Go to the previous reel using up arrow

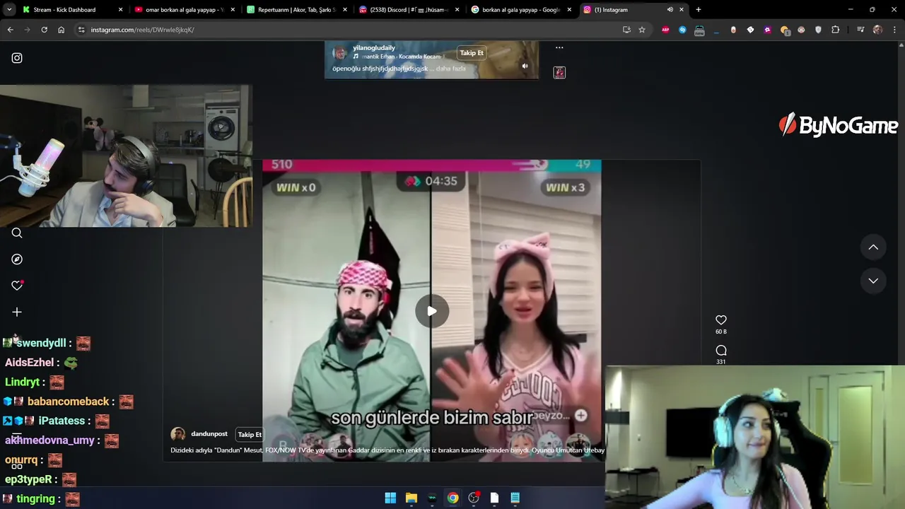(873, 247)
